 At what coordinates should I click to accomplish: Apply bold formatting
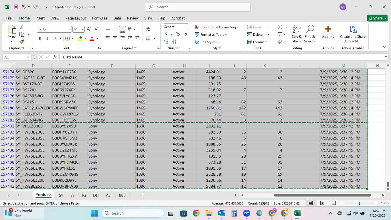pyautogui.click(x=40, y=38)
